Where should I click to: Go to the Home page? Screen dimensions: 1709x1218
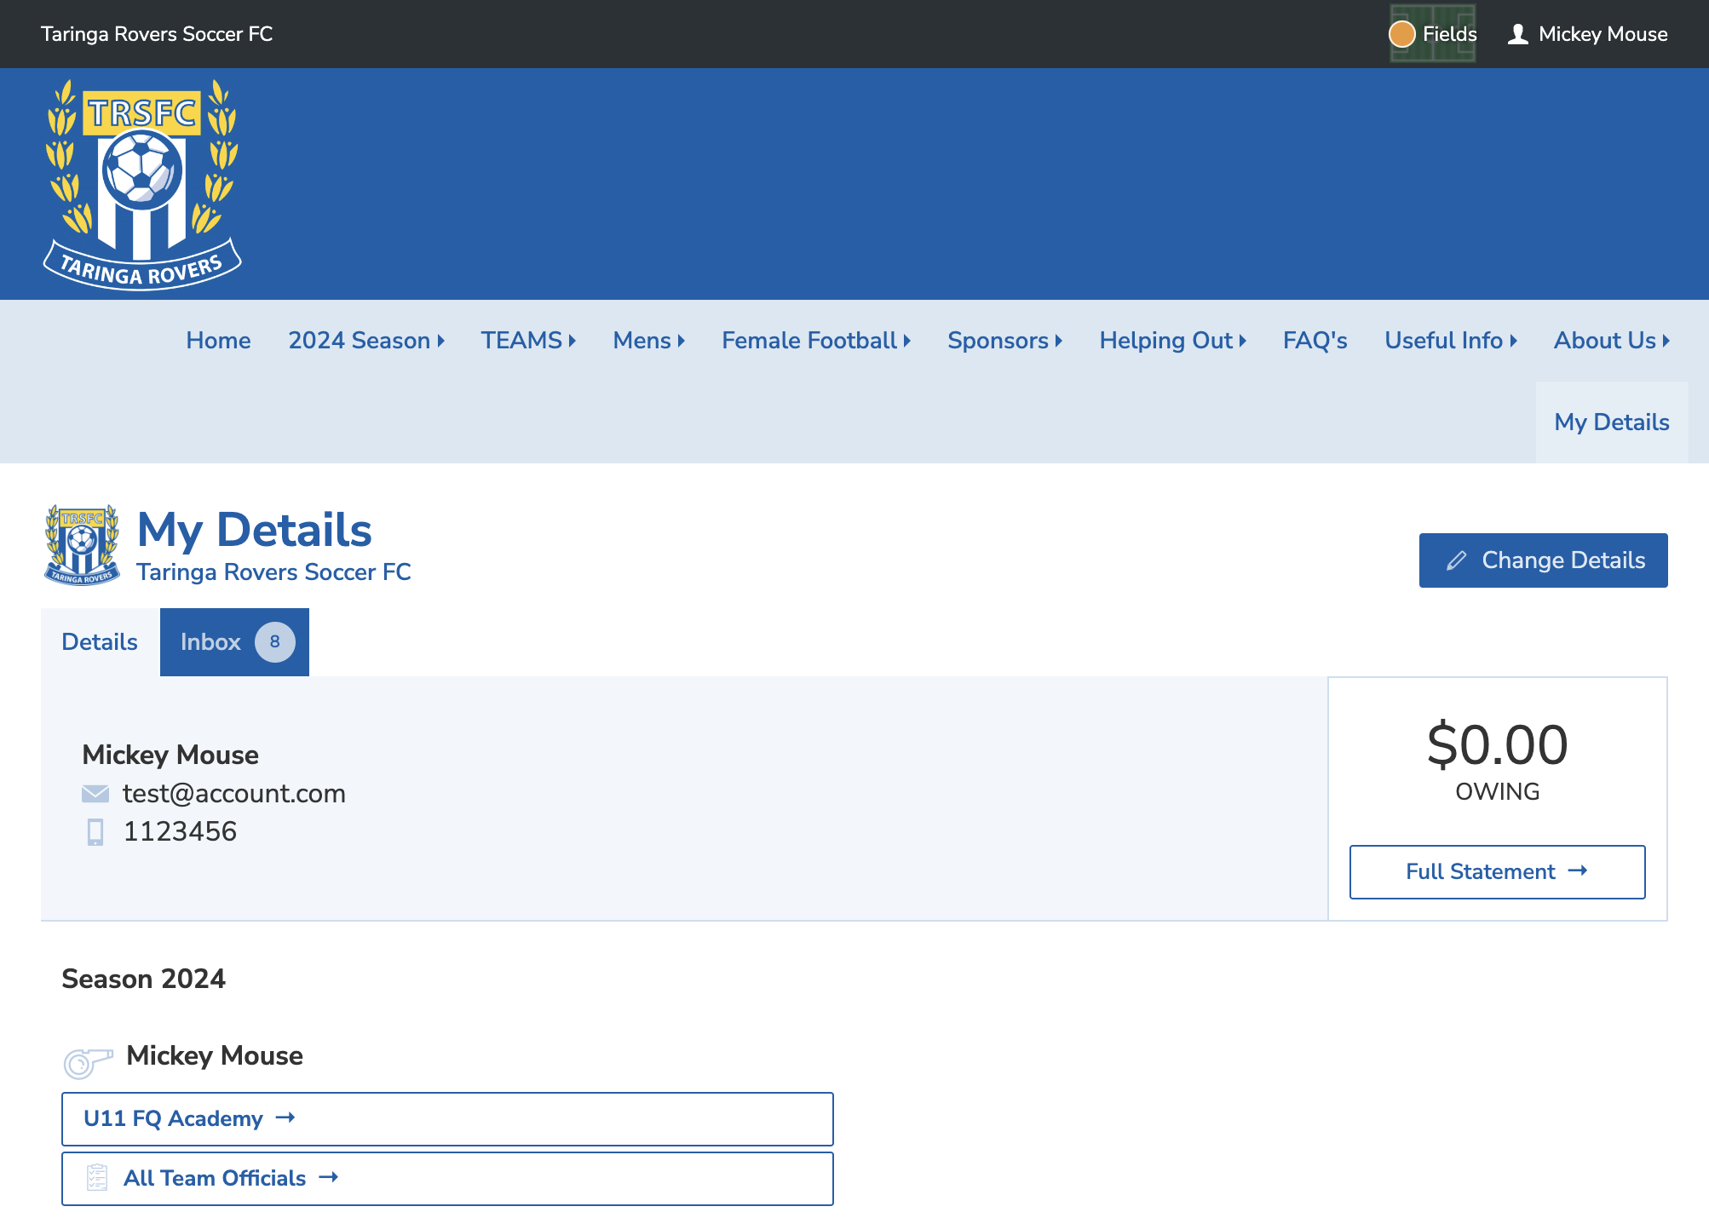point(218,341)
